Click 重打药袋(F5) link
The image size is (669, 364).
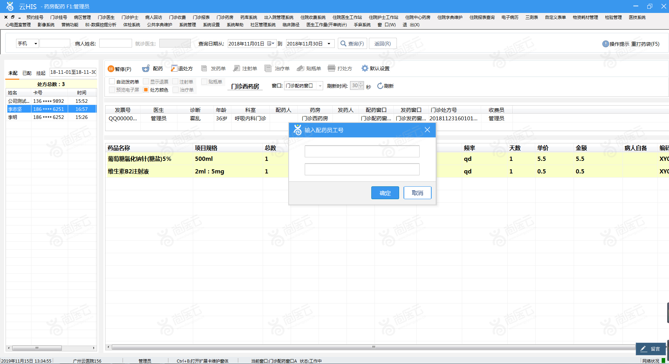click(x=645, y=44)
